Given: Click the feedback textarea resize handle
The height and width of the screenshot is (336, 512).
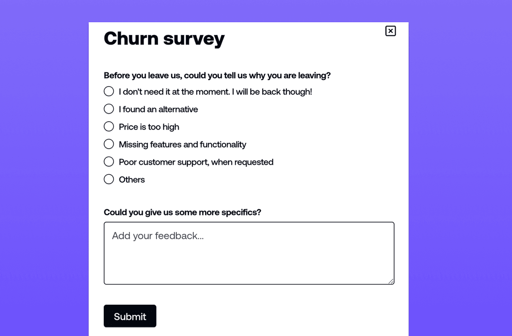Looking at the screenshot, I should pyautogui.click(x=391, y=281).
